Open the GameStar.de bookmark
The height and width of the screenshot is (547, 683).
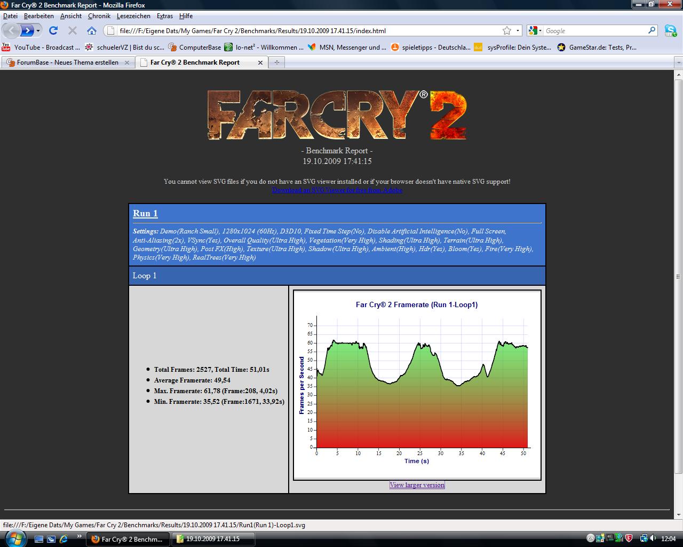coord(597,47)
